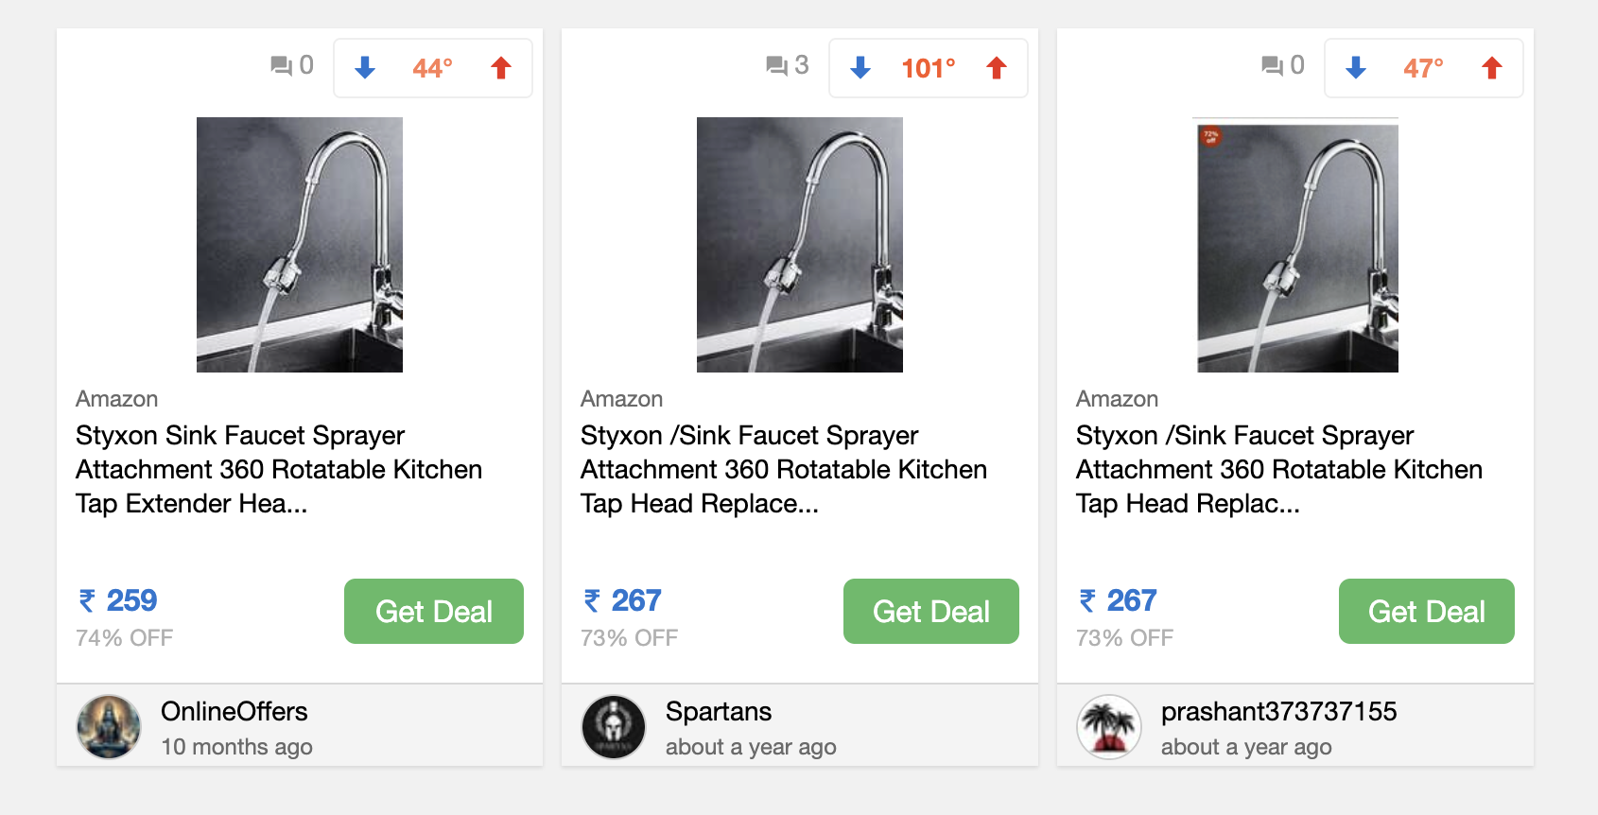Click the Spartans helmet avatar
Viewport: 1598px width, 815px height.
point(614,727)
